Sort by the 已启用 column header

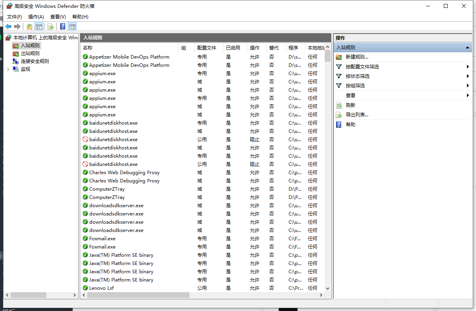pyautogui.click(x=235, y=48)
